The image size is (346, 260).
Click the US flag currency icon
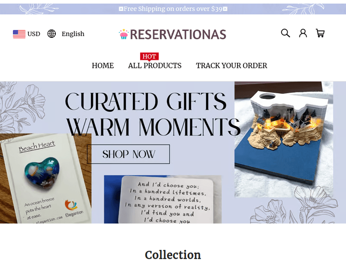pos(19,34)
